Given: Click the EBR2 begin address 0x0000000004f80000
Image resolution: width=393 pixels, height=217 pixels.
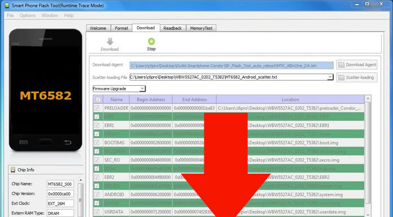Looking at the screenshot, I should click(x=151, y=177).
